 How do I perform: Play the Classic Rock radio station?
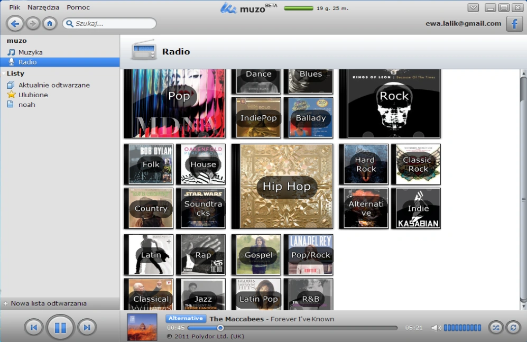point(416,164)
